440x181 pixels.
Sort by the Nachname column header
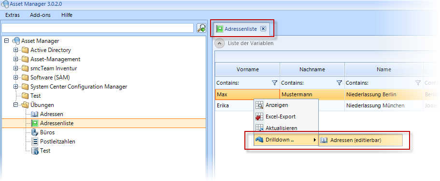click(x=312, y=69)
